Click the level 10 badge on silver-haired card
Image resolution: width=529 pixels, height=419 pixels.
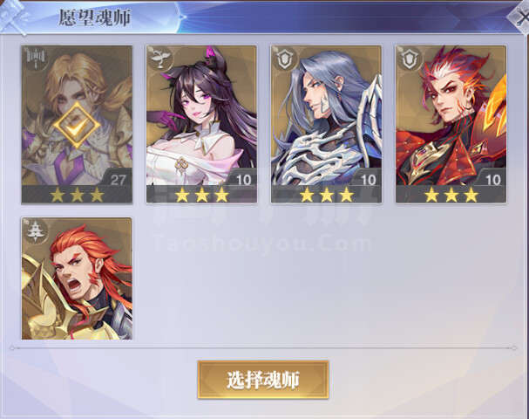(366, 177)
